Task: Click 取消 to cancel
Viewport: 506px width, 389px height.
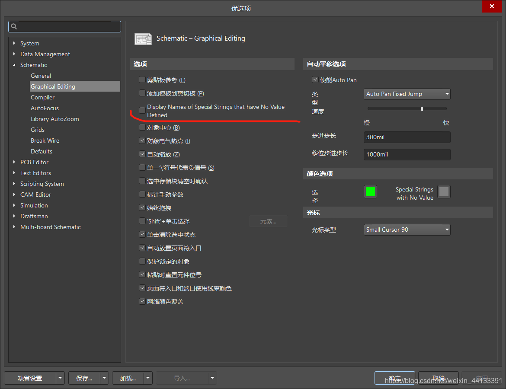Action: click(x=439, y=378)
